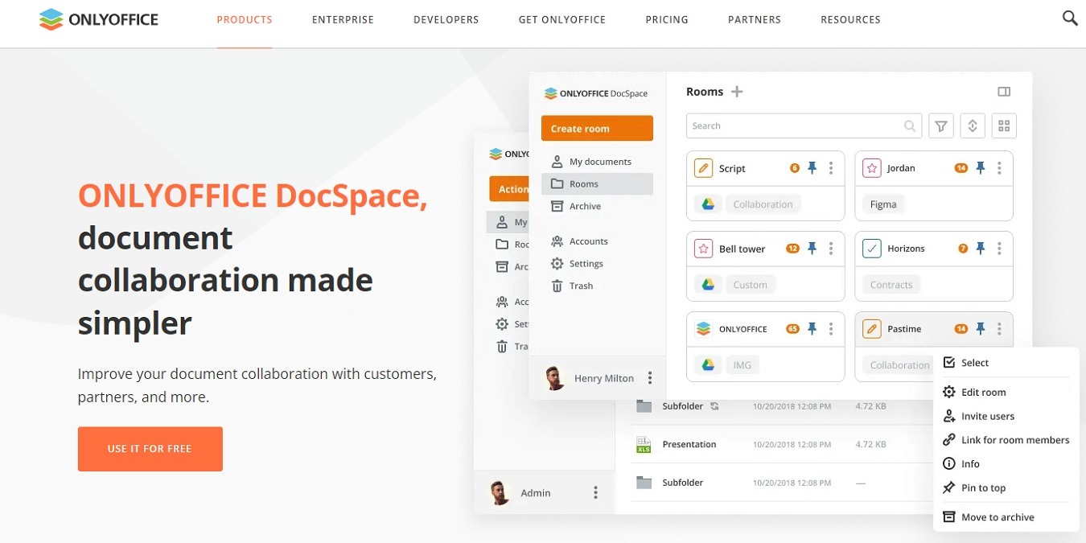Open the panel view icon at top right
Viewport: 1086px width, 543px height.
pos(1004,91)
